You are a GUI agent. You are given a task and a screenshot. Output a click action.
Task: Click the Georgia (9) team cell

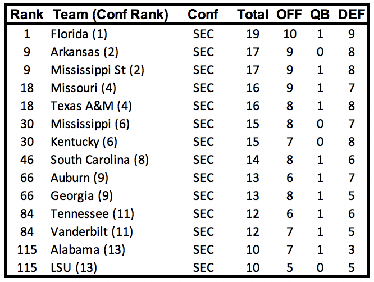[x=80, y=195]
